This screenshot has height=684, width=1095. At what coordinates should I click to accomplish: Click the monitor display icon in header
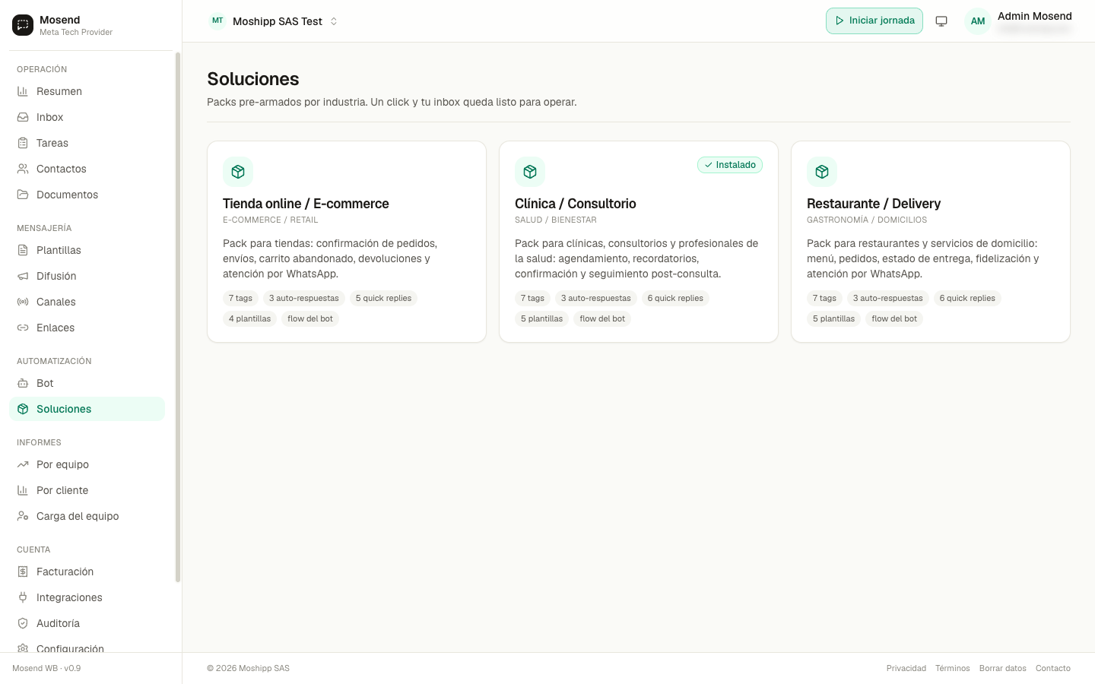[941, 21]
